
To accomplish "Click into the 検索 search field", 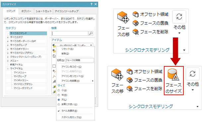I will [x=70, y=33].
